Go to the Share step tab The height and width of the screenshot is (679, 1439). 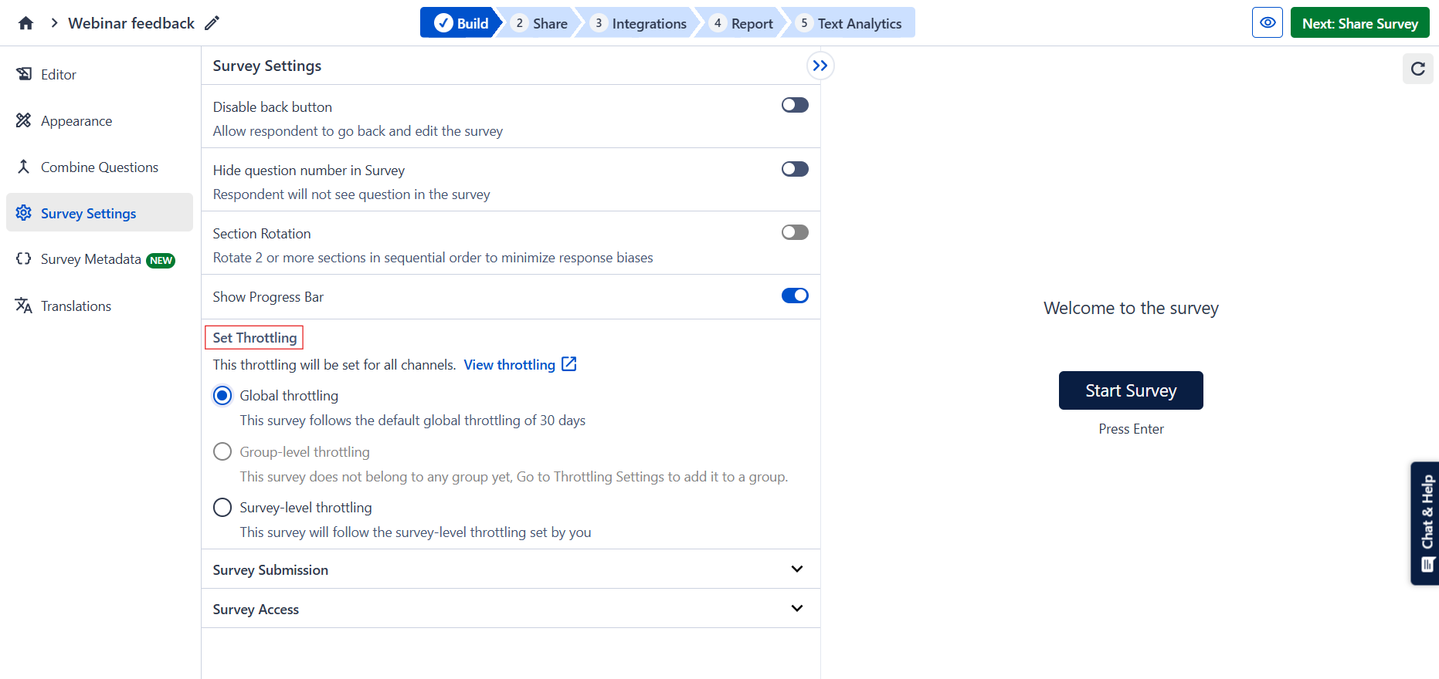coord(541,23)
